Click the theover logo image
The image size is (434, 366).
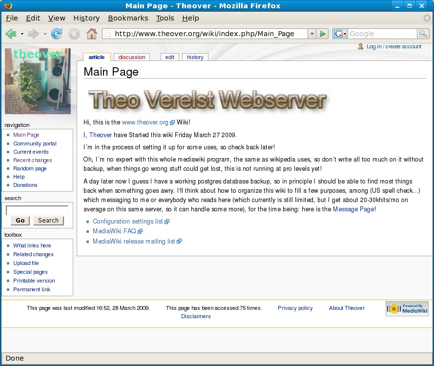pyautogui.click(x=38, y=81)
